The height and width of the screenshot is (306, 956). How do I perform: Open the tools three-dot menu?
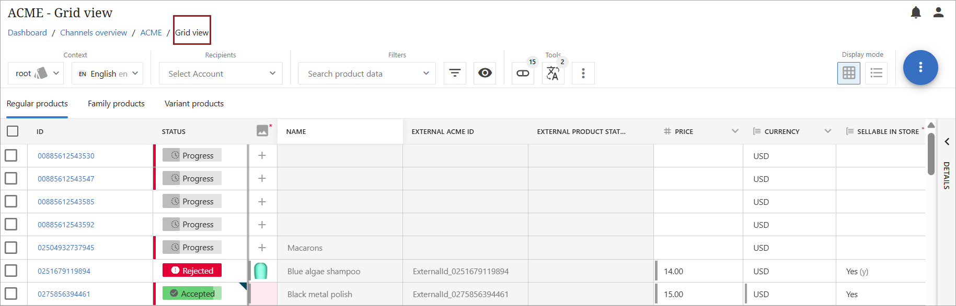click(583, 73)
